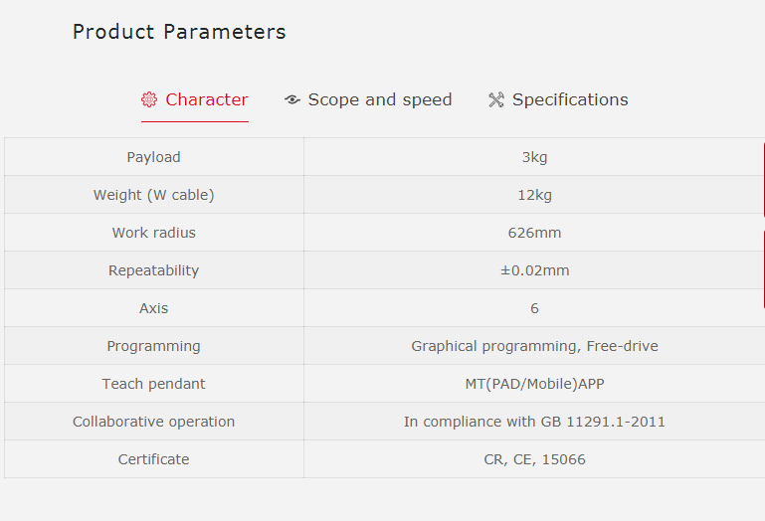Screen dimensions: 765x521
Task: Open the Scope and speed tab
Action: pos(379,99)
